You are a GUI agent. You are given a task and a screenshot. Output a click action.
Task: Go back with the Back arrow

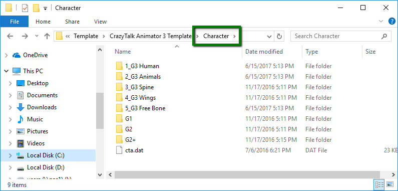tap(10, 36)
